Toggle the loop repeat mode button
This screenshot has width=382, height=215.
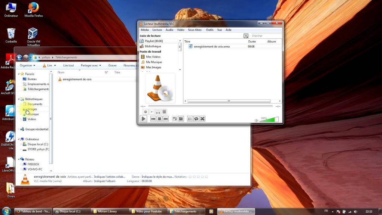pos(196,119)
